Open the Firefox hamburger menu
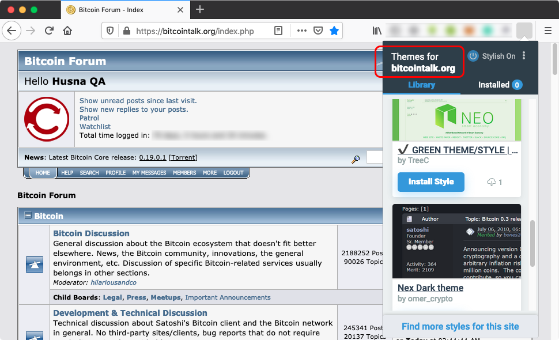The width and height of the screenshot is (559, 340). pyautogui.click(x=548, y=31)
